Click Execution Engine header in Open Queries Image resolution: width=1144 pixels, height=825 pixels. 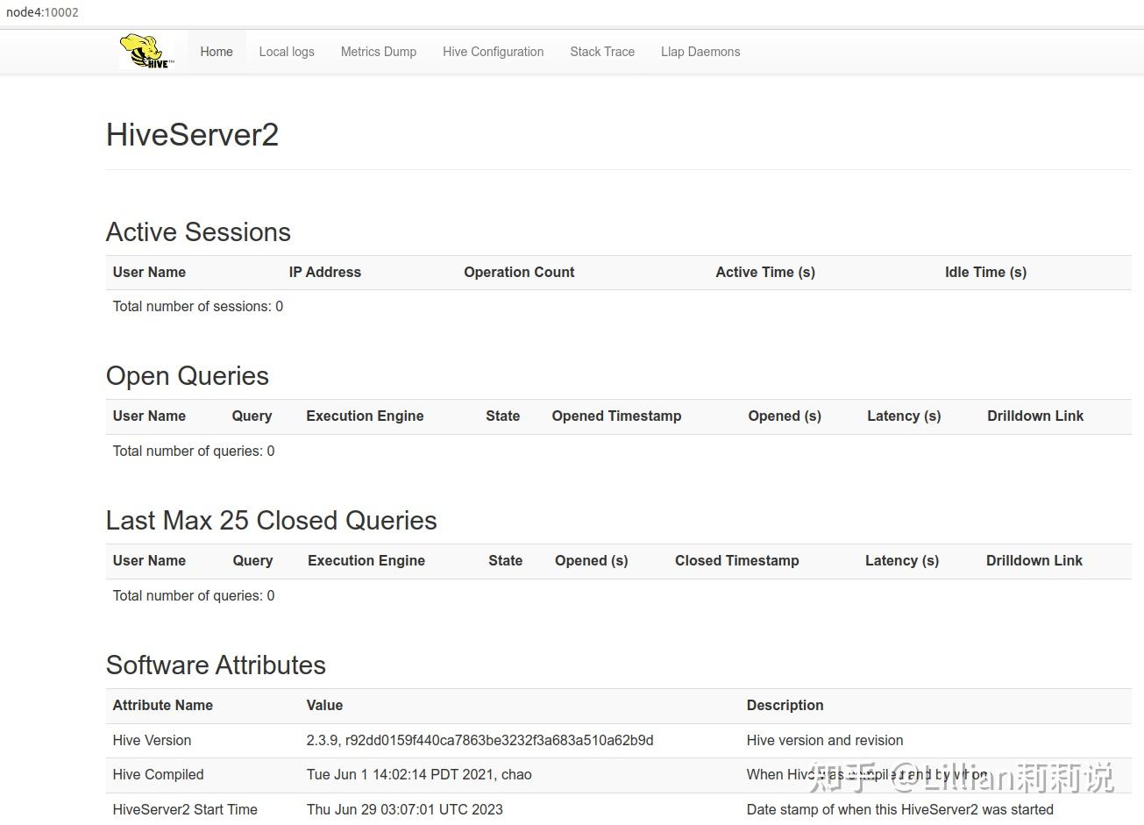click(x=365, y=416)
